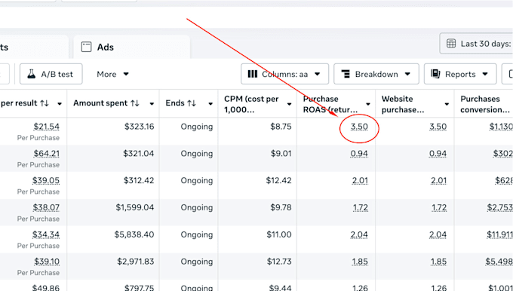Click the $38.07 cost per result value
The height and width of the screenshot is (291, 513).
[46, 207]
